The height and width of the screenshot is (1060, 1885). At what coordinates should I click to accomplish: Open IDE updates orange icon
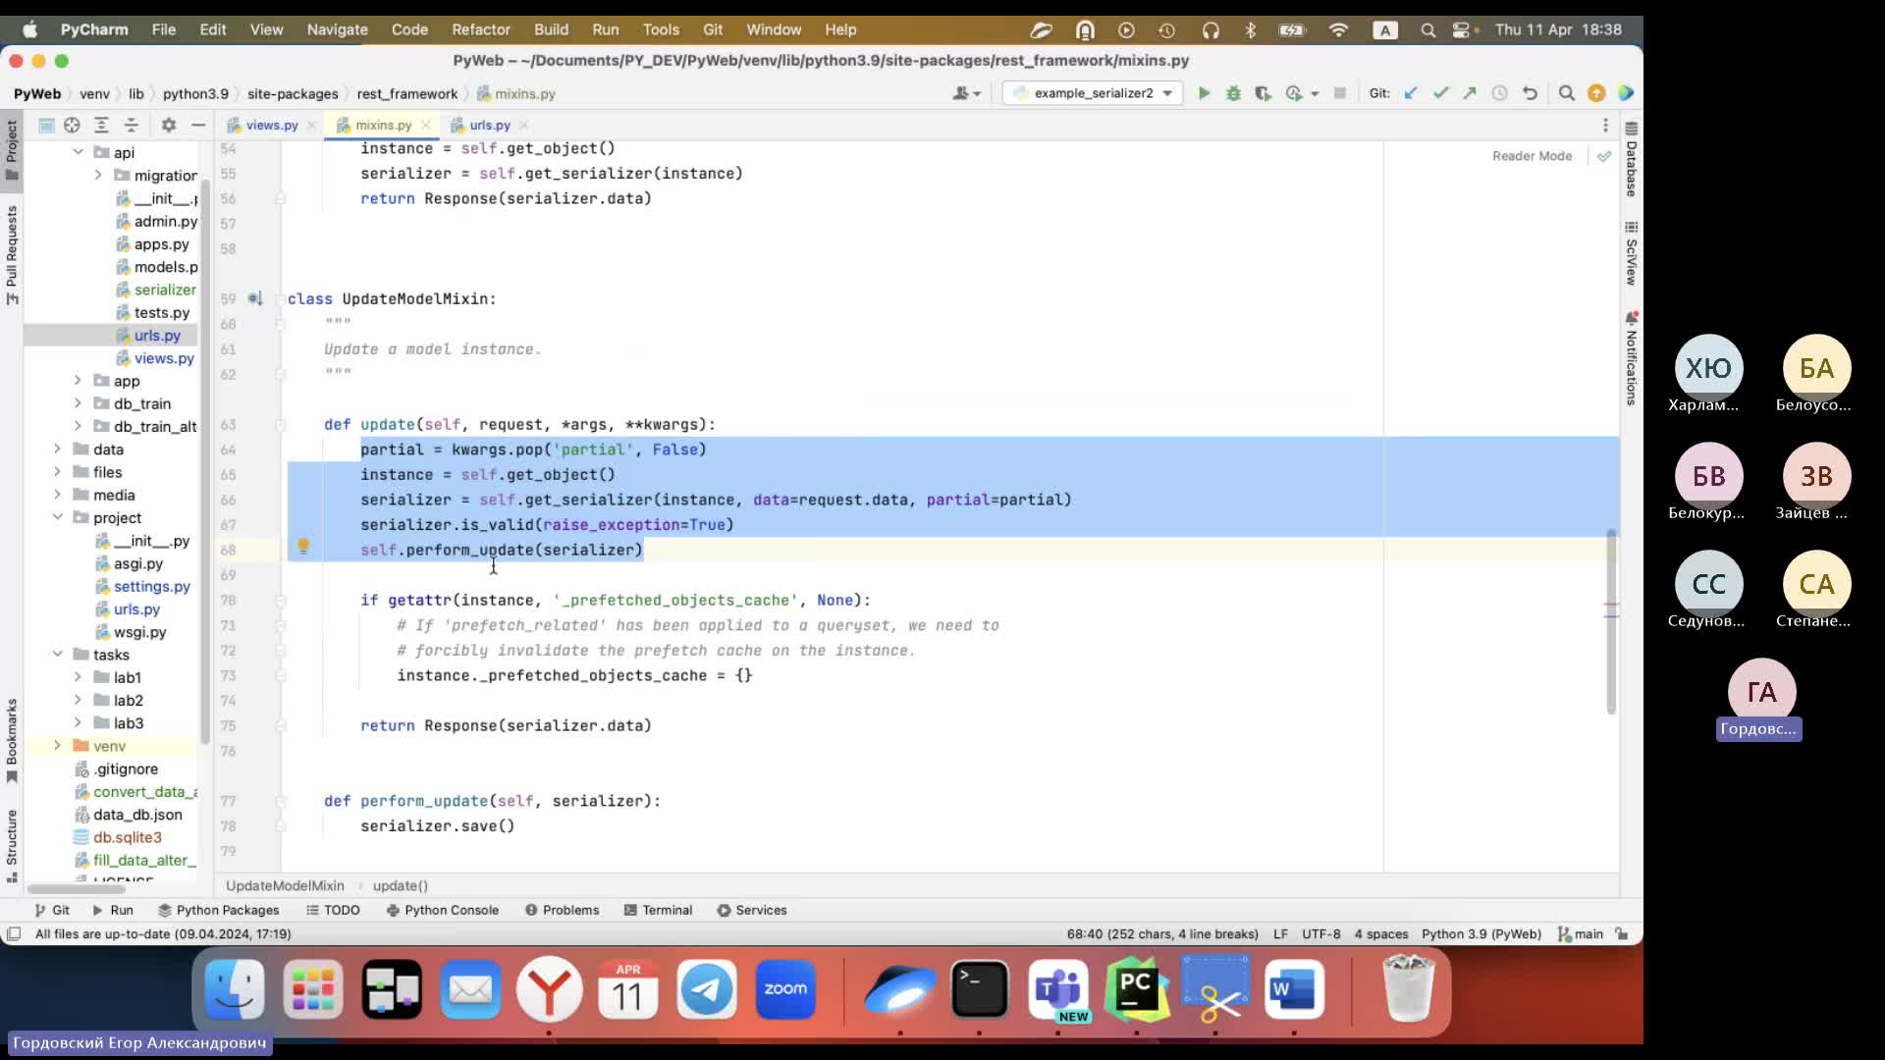[1596, 93]
